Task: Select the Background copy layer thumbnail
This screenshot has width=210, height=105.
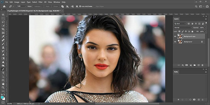Action: click(180, 36)
